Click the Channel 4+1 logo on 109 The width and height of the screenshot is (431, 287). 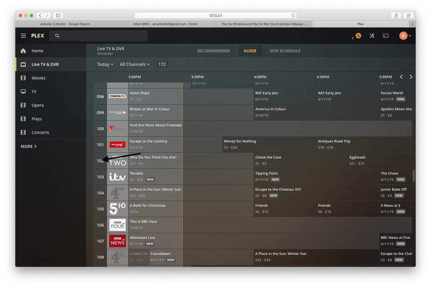tap(117, 257)
